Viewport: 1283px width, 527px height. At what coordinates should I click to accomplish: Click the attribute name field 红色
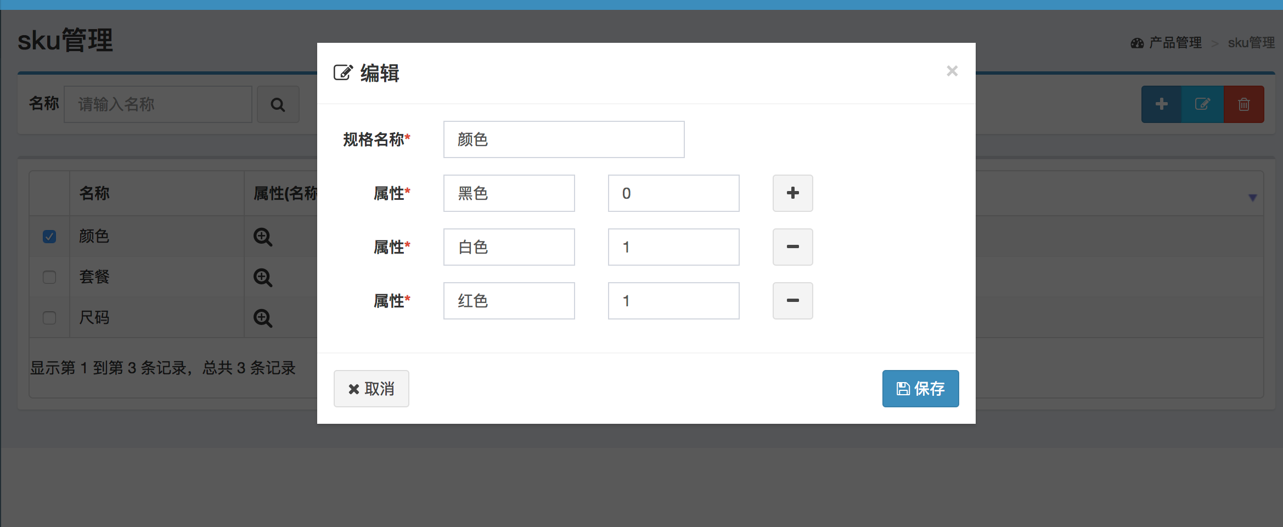click(x=509, y=301)
